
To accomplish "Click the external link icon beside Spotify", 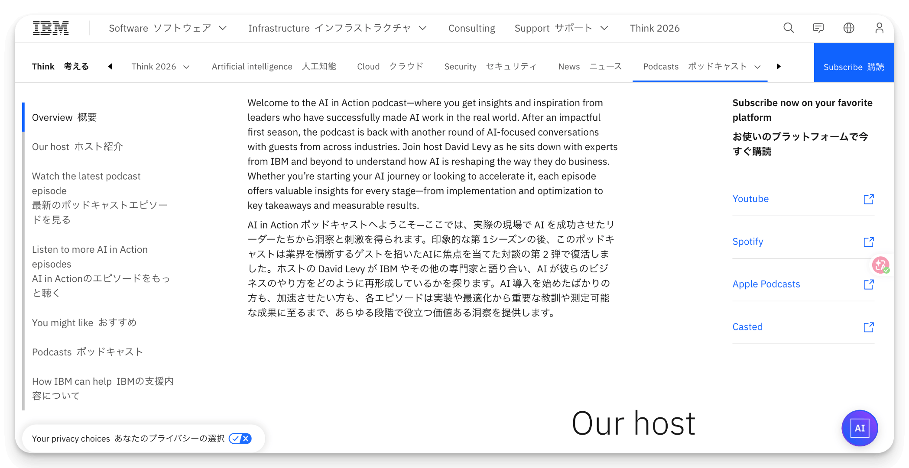I will click(x=869, y=242).
